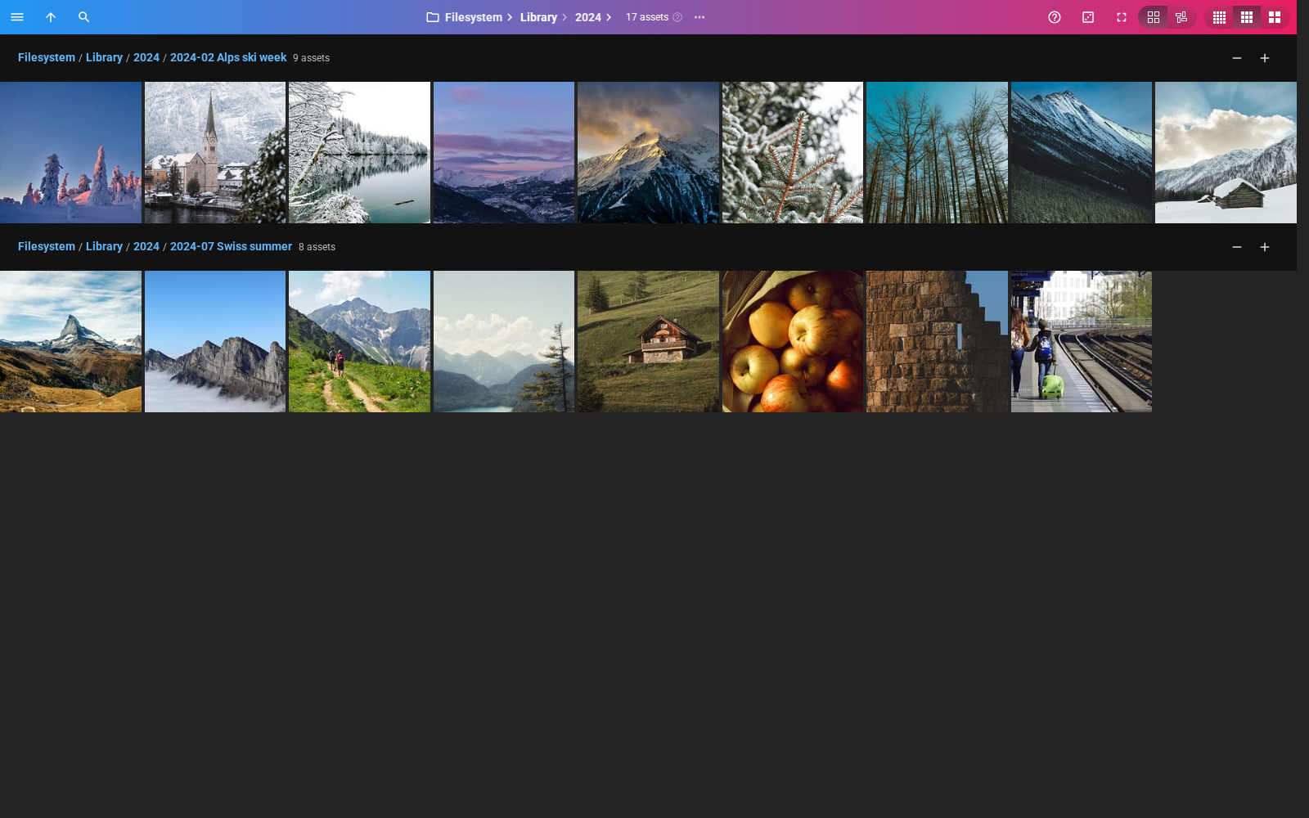Open the apples in basket photo
This screenshot has width=1309, height=818.
click(793, 341)
